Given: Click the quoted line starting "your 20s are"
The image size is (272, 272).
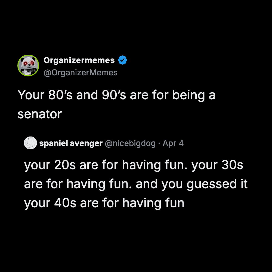Looking at the screenshot, I should click(x=133, y=165).
